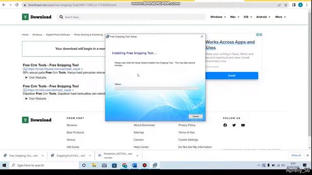The width and height of the screenshot is (312, 175).
Task: Open Digital Photo Software breadcrumb
Action: click(58, 35)
